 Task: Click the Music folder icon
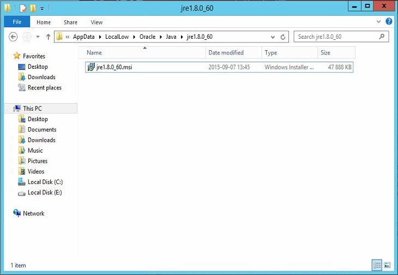click(22, 151)
